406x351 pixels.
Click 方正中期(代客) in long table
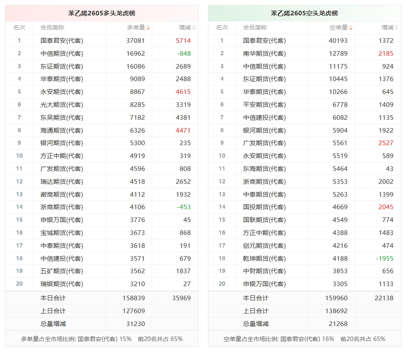coord(62,156)
